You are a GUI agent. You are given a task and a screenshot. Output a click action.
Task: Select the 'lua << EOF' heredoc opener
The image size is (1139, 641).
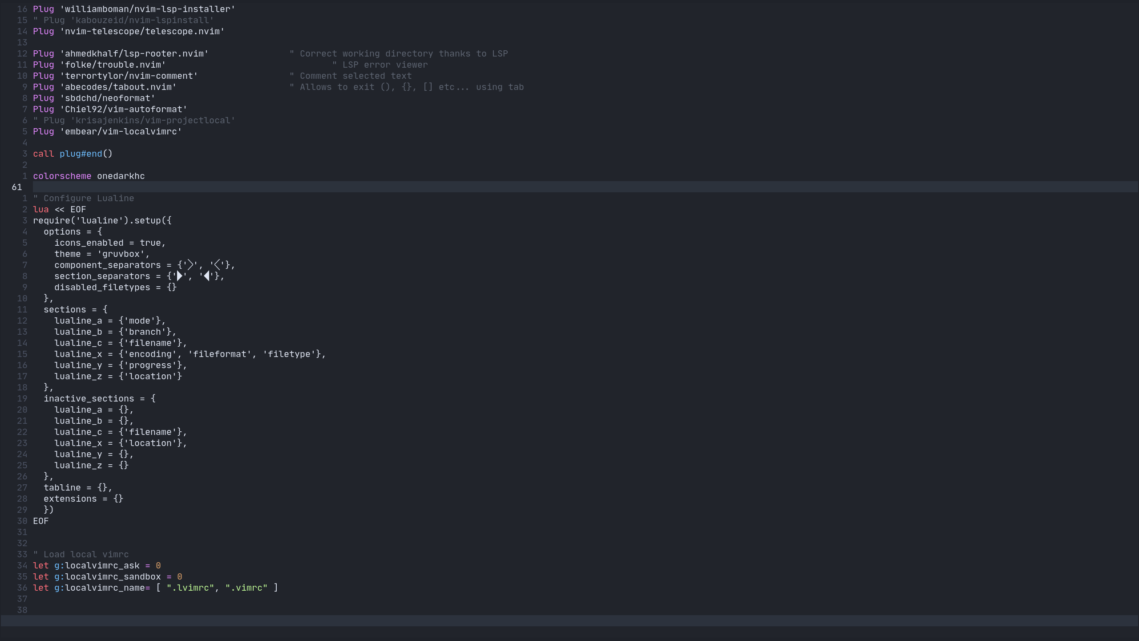coord(60,209)
